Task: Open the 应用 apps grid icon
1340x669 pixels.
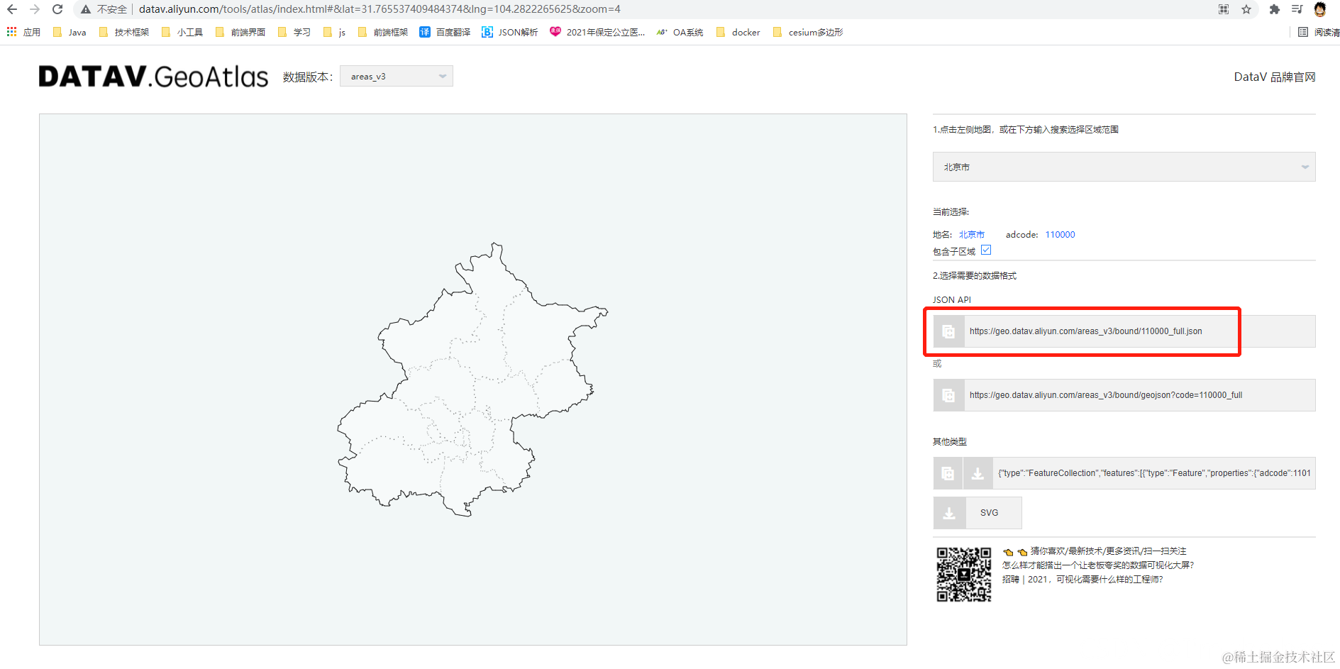Action: (x=11, y=32)
